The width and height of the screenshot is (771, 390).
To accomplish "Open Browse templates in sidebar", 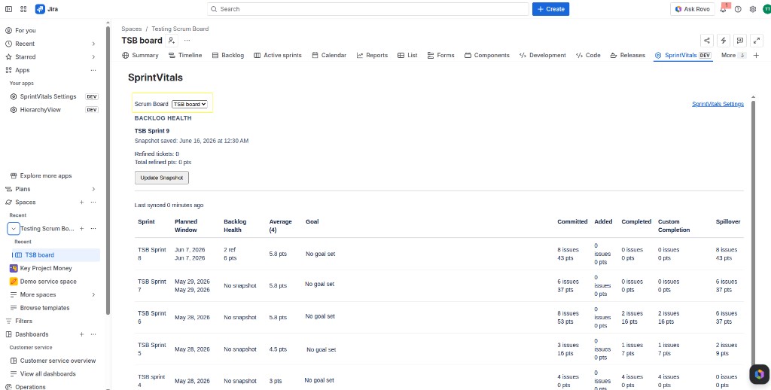I will tap(44, 308).
